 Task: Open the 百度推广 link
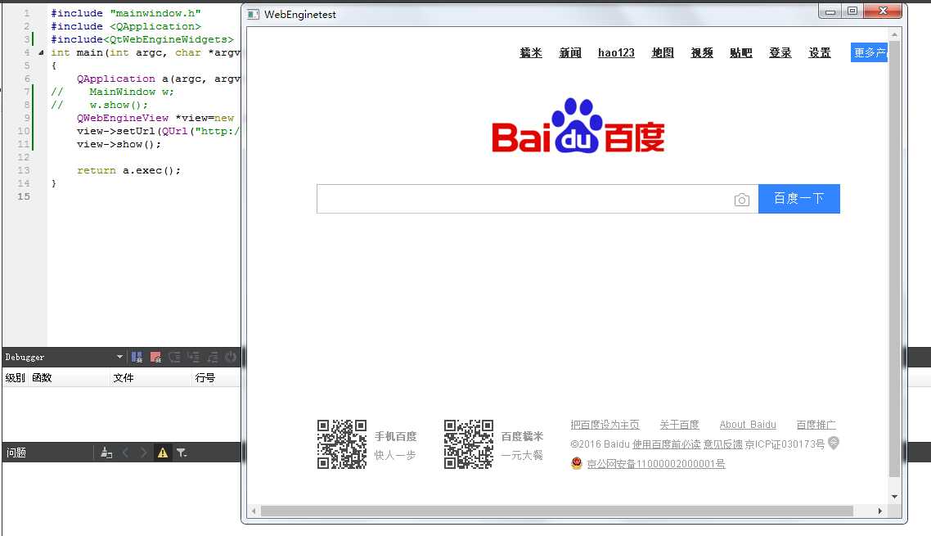tap(816, 425)
